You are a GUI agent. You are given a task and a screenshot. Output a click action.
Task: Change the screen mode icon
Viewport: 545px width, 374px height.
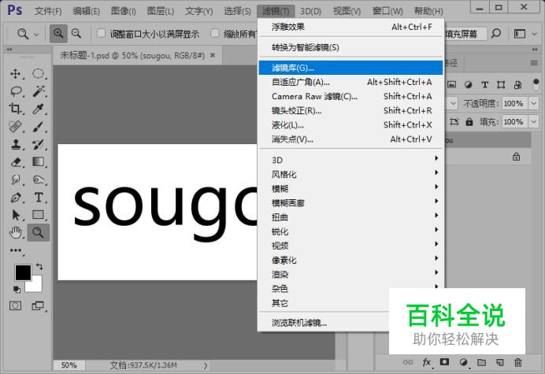pyautogui.click(x=38, y=305)
